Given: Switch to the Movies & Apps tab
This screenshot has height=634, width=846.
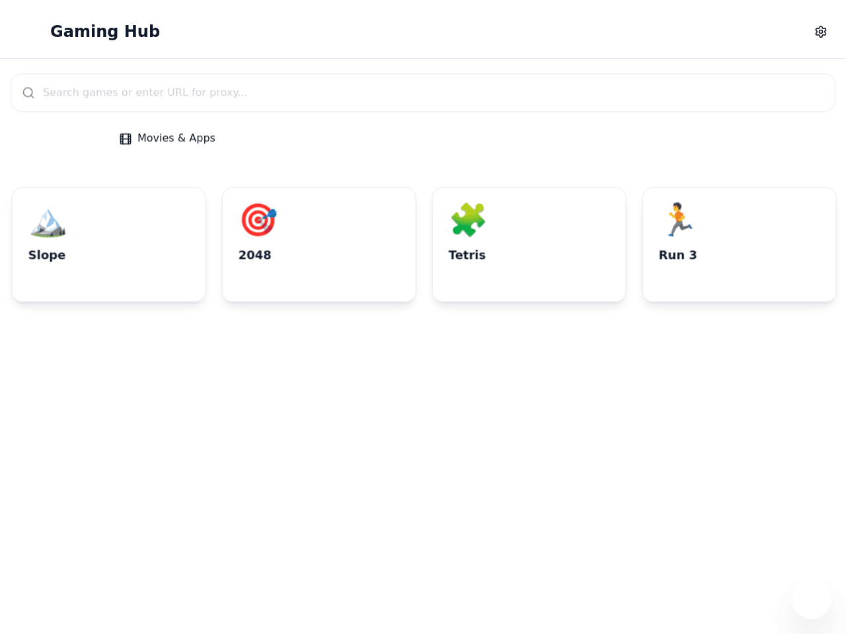Looking at the screenshot, I should 167,138.
